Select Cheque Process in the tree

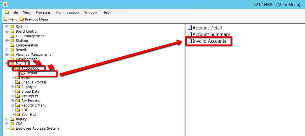tap(34, 82)
